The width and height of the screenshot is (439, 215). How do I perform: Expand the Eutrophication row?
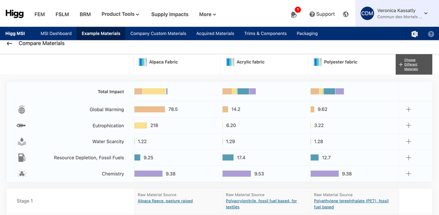[408, 125]
